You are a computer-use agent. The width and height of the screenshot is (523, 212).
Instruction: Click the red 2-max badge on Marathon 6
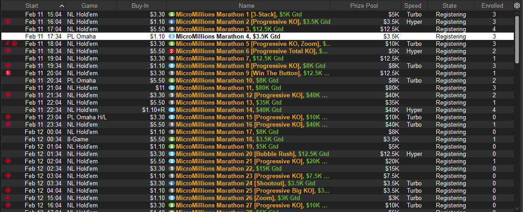click(171, 51)
